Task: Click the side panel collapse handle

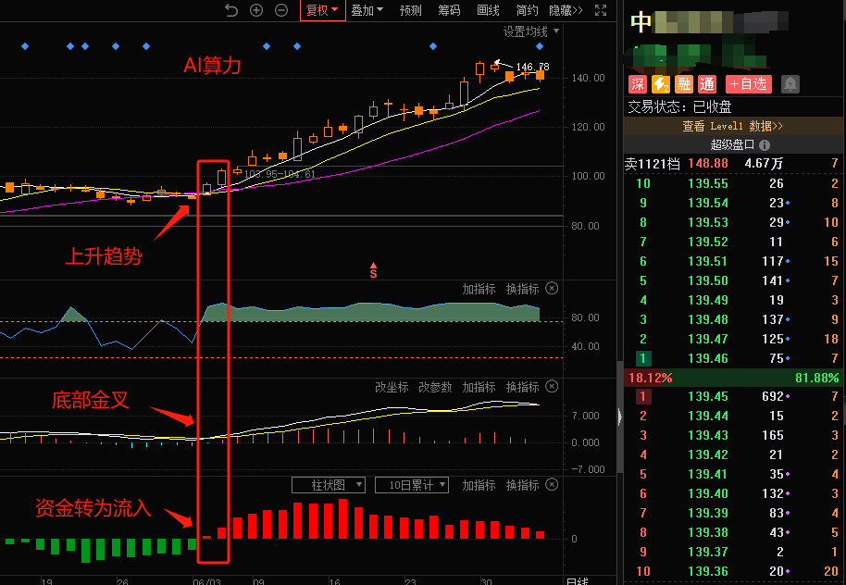Action: (620, 417)
